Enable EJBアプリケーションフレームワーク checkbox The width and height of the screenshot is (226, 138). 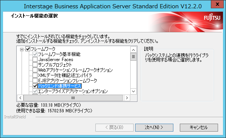tap(35, 81)
